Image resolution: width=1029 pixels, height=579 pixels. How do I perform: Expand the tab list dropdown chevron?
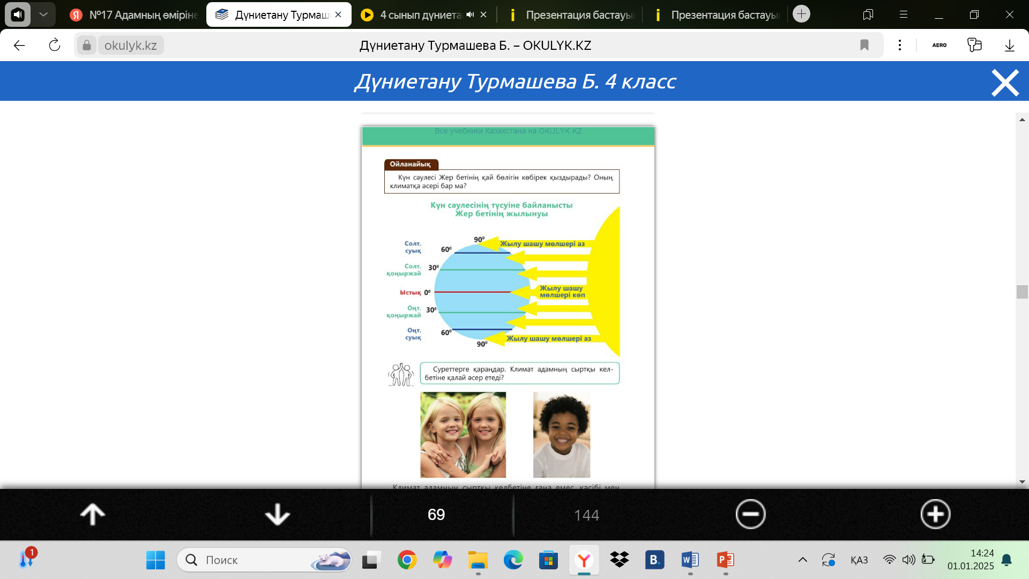[43, 14]
